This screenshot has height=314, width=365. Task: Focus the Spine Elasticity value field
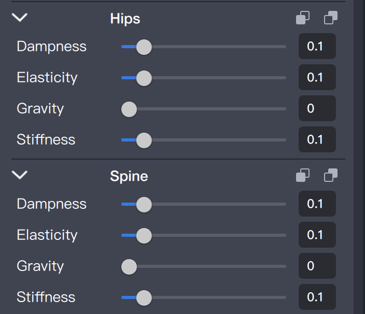coord(317,235)
